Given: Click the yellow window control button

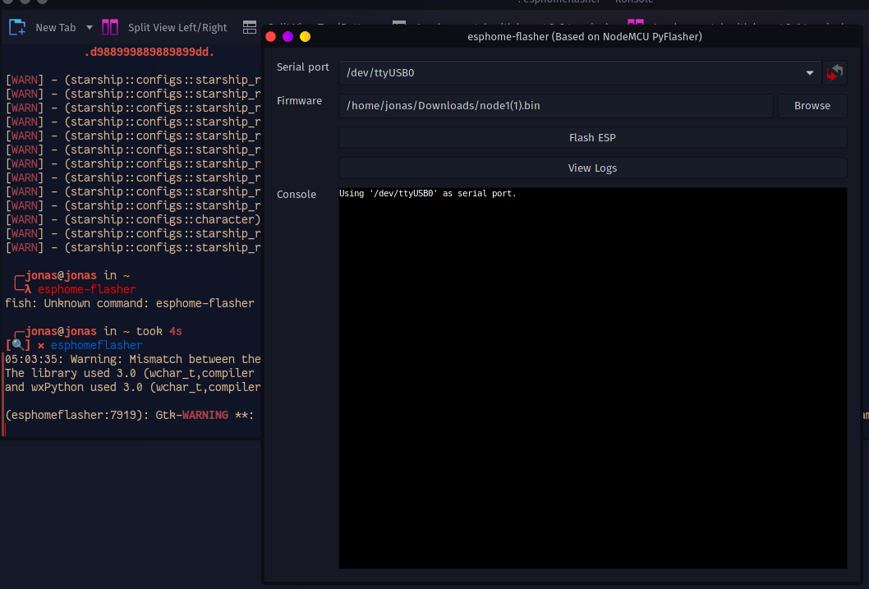Looking at the screenshot, I should coord(305,36).
